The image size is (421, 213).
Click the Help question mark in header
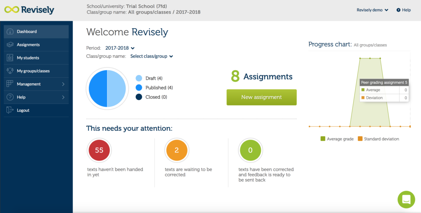(x=398, y=10)
